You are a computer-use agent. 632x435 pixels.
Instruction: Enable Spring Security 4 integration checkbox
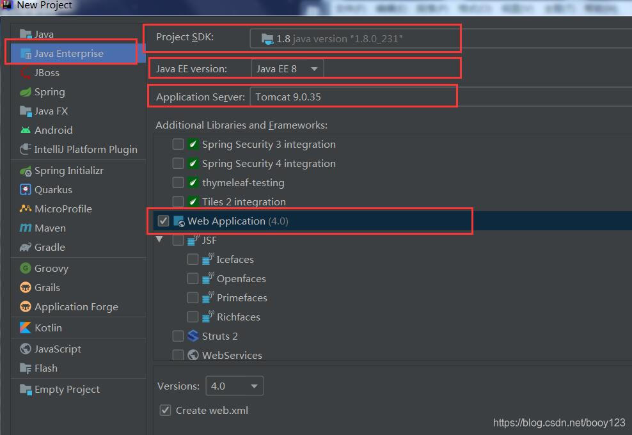click(x=178, y=163)
